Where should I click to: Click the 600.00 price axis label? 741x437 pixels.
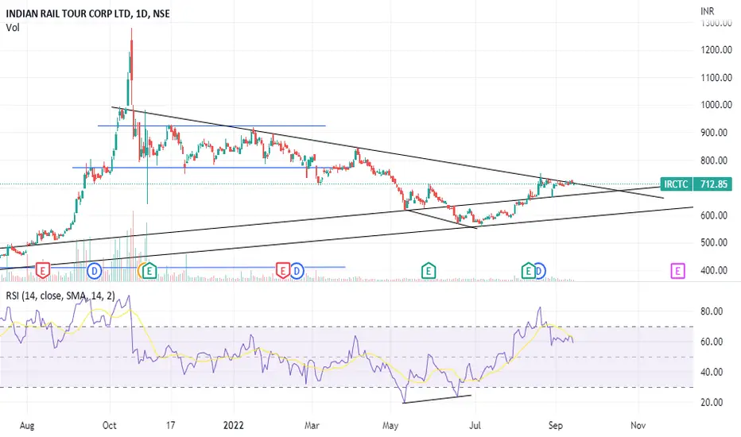click(x=714, y=215)
